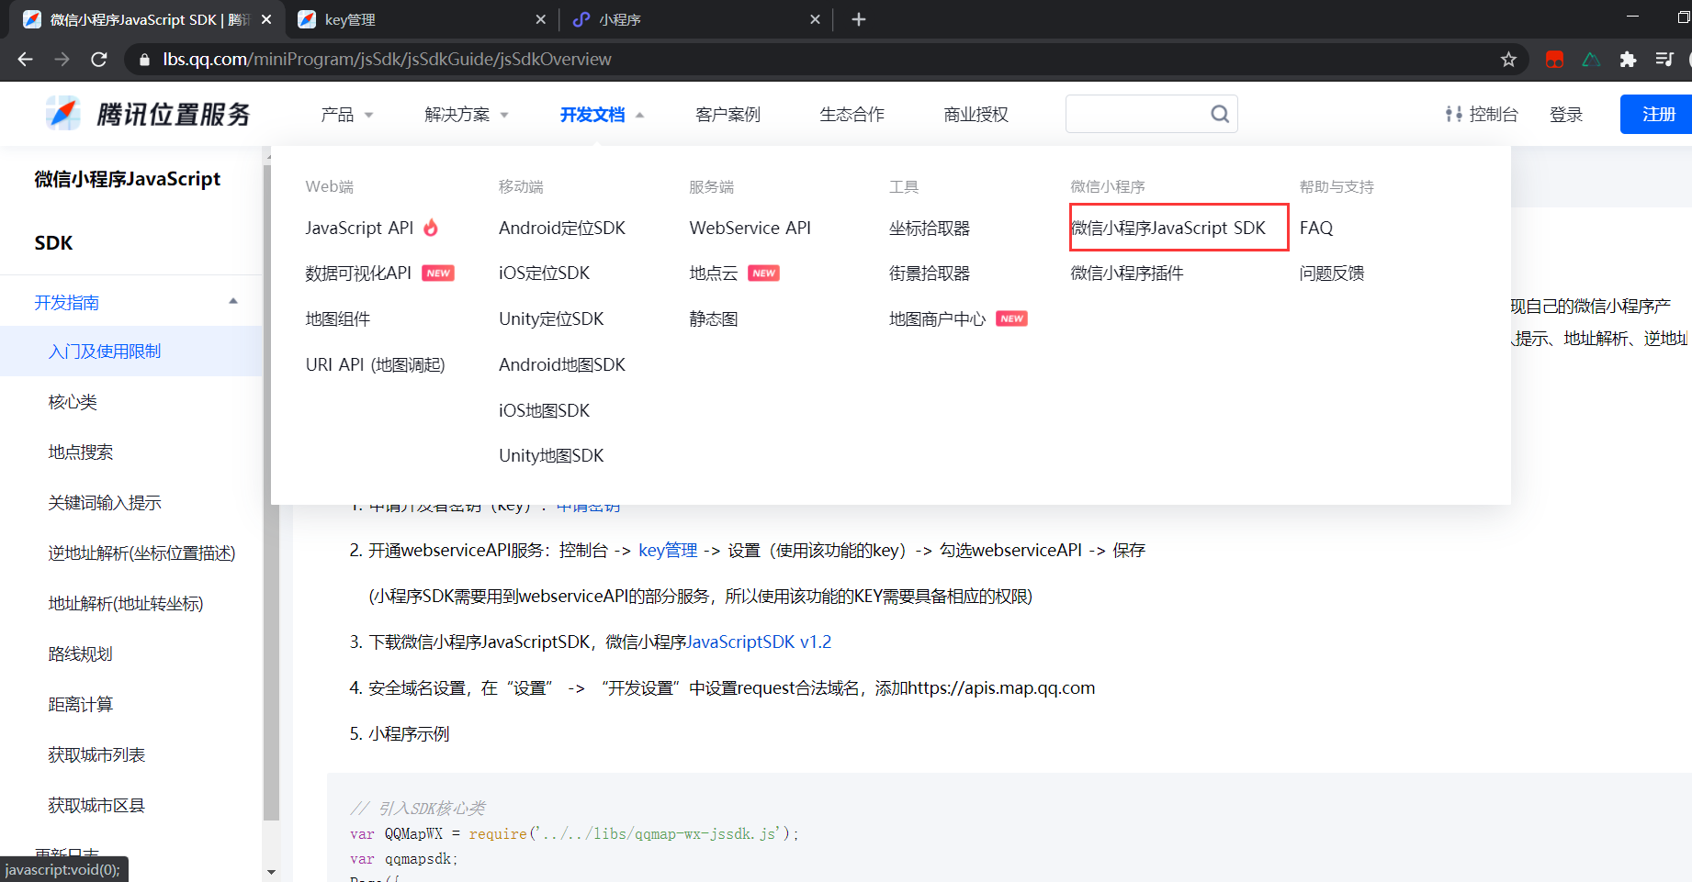Image resolution: width=1692 pixels, height=882 pixels.
Task: Collapse the 开发文档 dropdown menu
Action: (602, 115)
